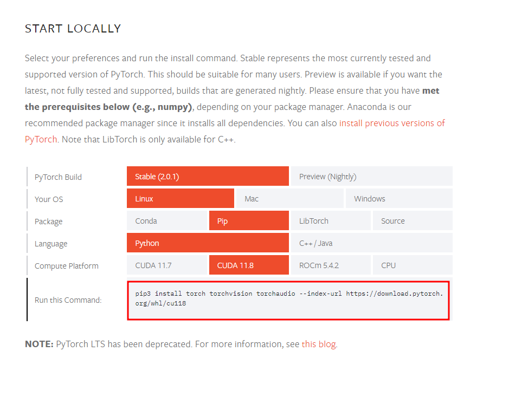Select Linux as your OS
The height and width of the screenshot is (397, 509).
[x=181, y=199]
